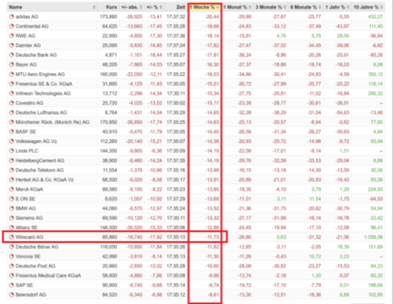Sort by the 1 Monat % column header
The height and width of the screenshot is (304, 393).
237,7
